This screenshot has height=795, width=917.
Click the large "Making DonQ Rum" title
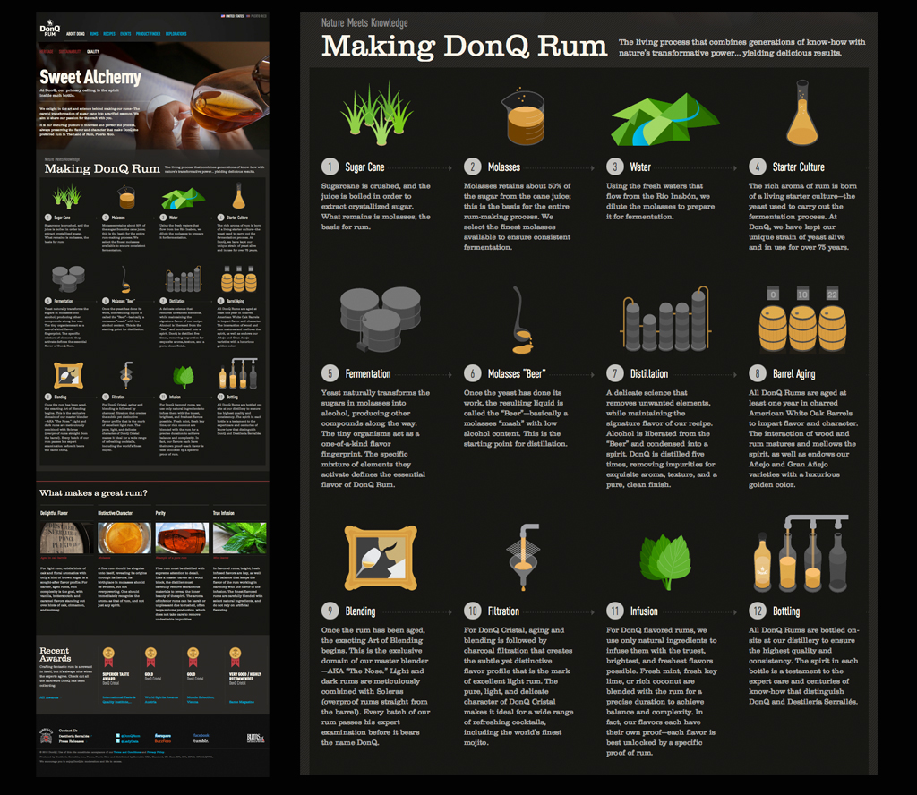465,46
